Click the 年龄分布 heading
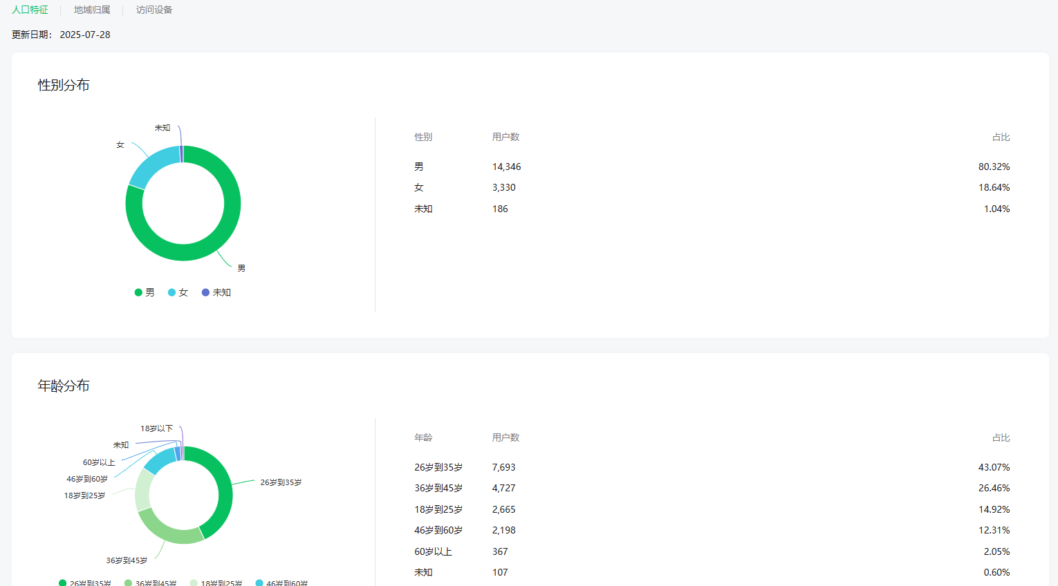This screenshot has width=1058, height=586. click(64, 386)
